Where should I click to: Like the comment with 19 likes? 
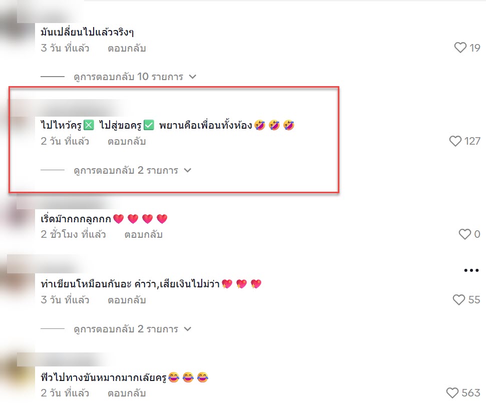(460, 48)
